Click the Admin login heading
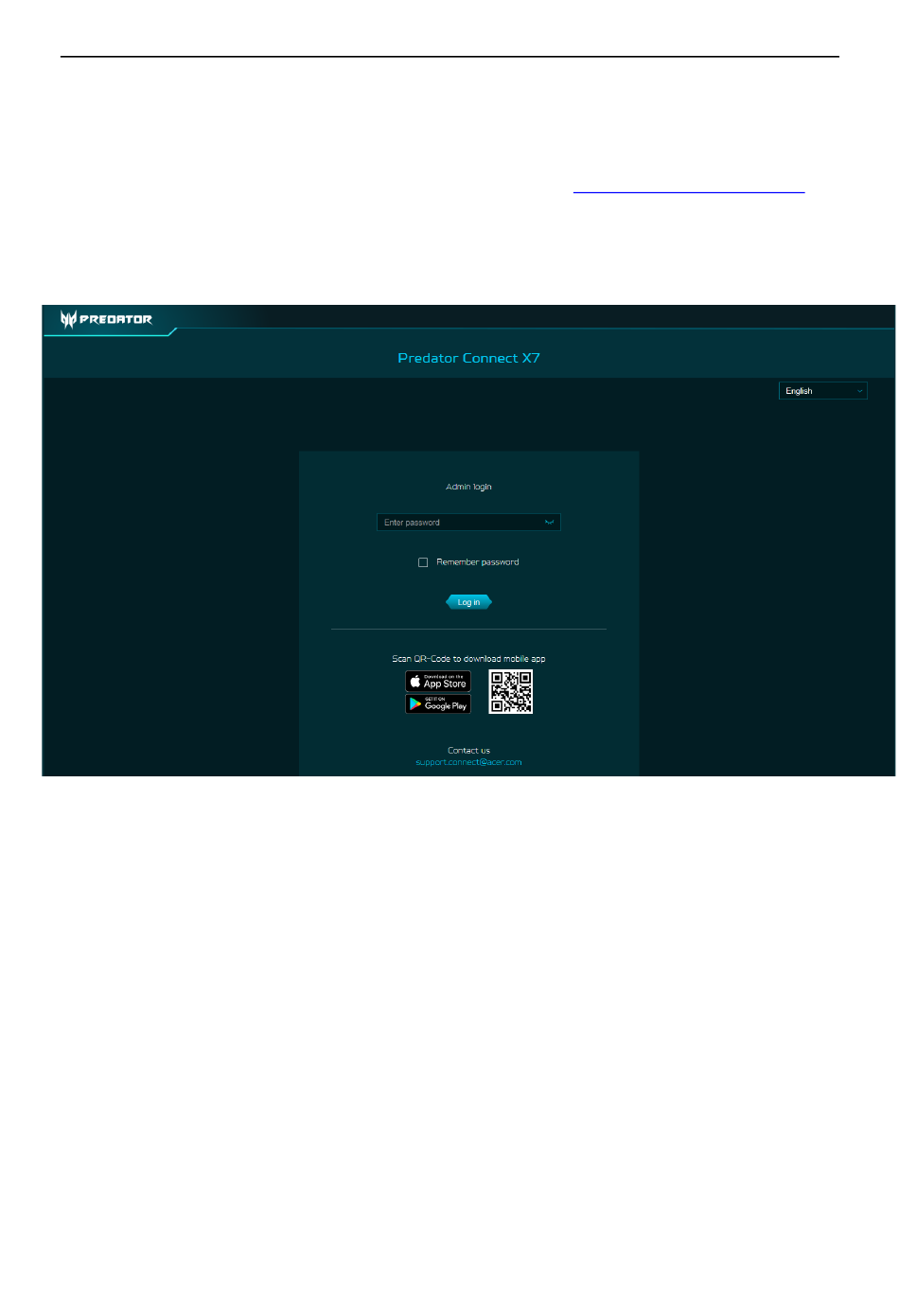 point(468,487)
